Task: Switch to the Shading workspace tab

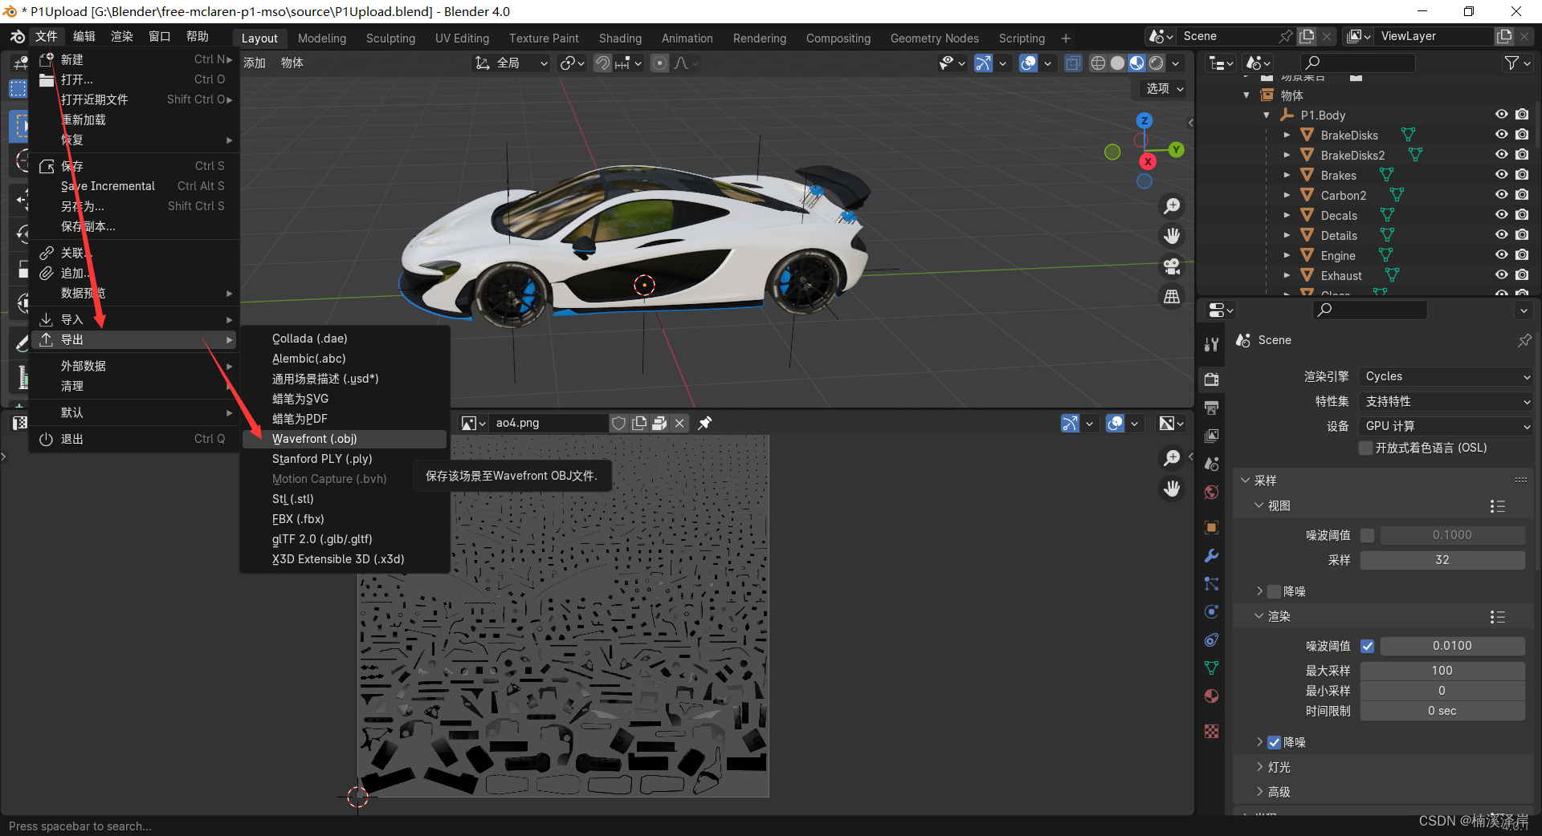Action: [x=620, y=38]
